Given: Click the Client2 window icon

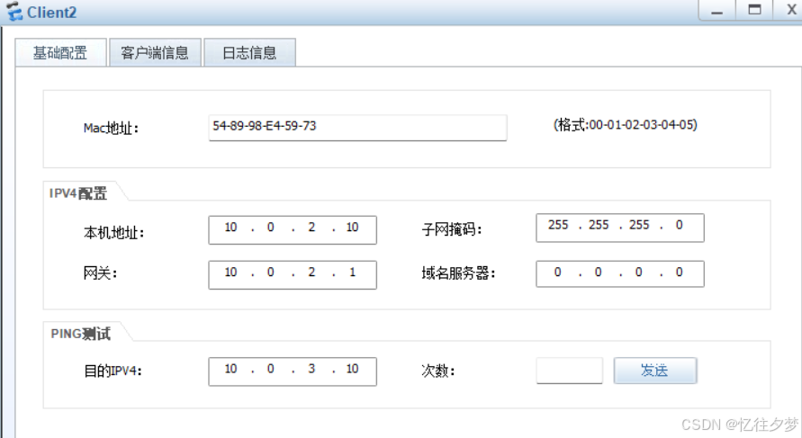Looking at the screenshot, I should 14,12.
